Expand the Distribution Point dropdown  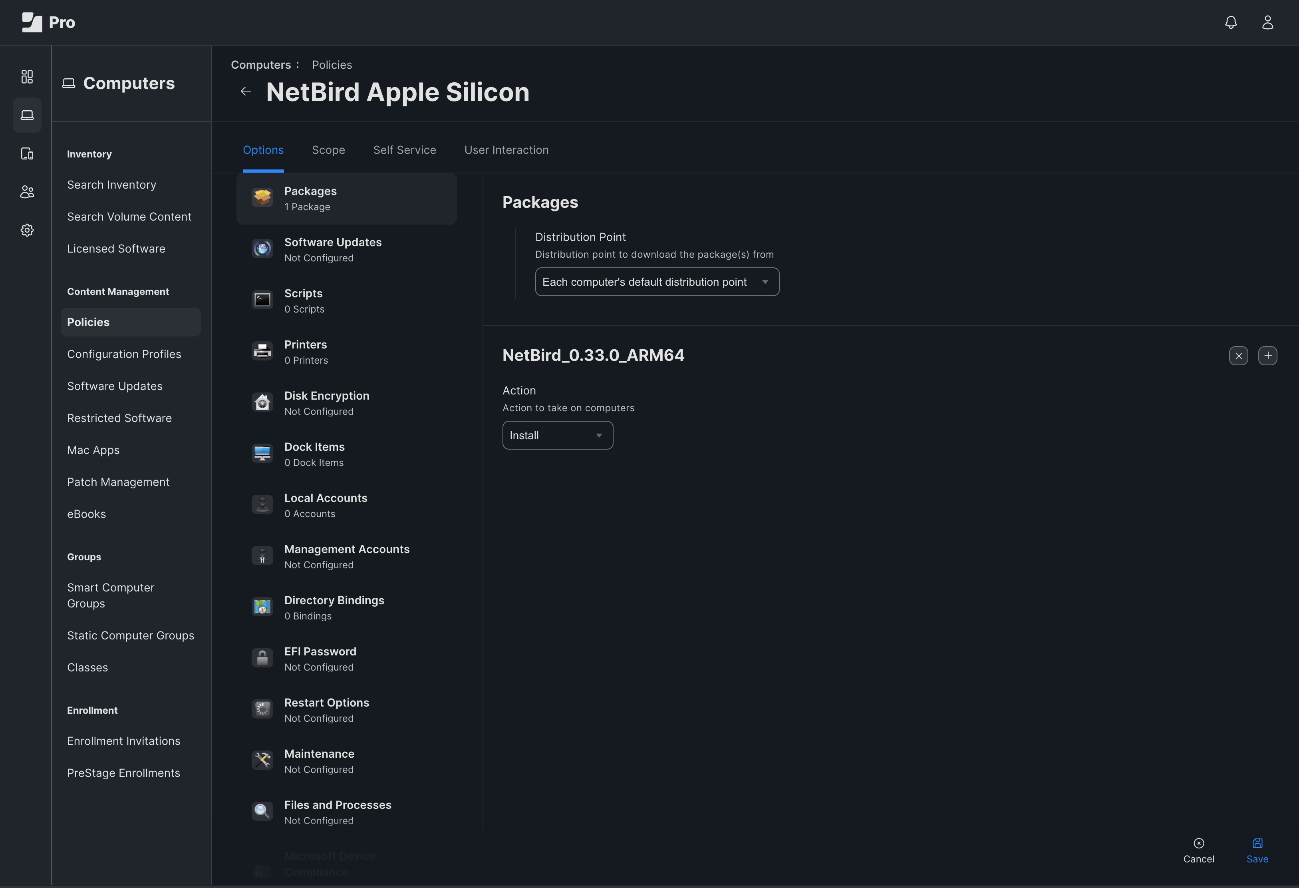[x=657, y=282]
